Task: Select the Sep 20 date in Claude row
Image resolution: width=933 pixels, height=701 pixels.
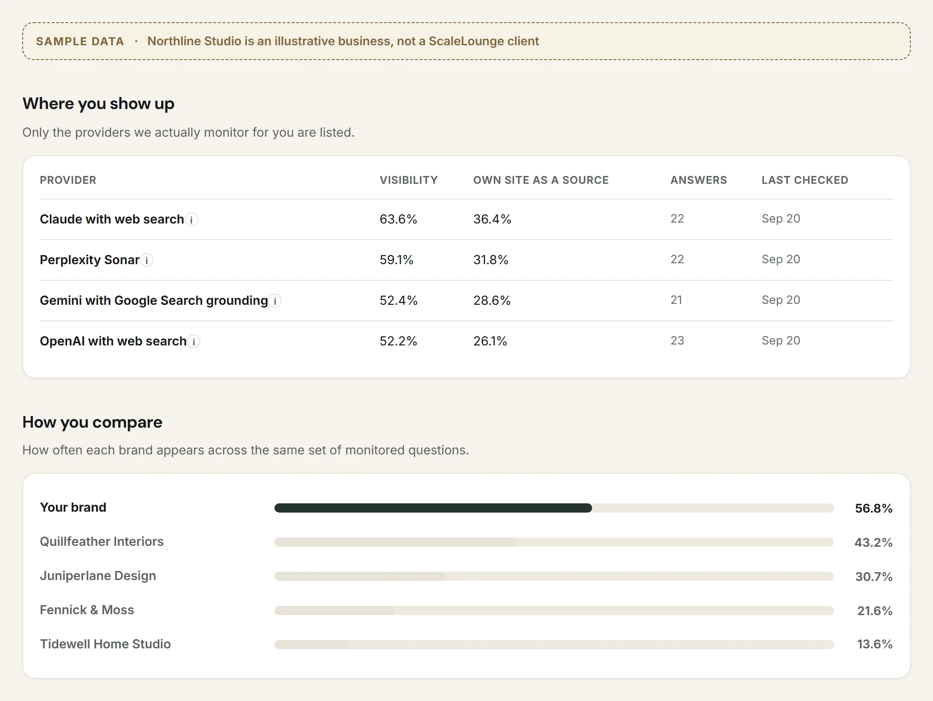Action: click(781, 219)
